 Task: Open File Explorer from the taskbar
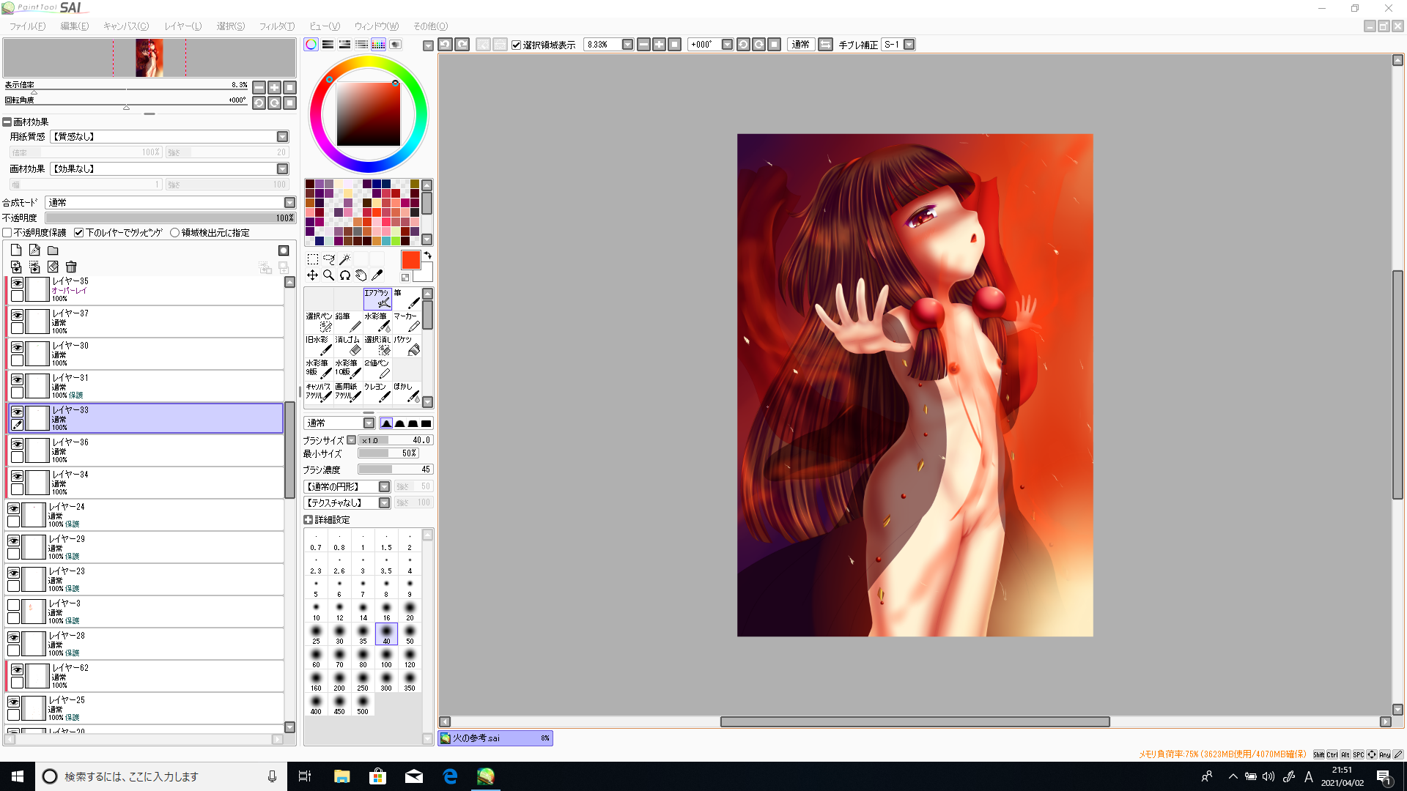pos(341,776)
